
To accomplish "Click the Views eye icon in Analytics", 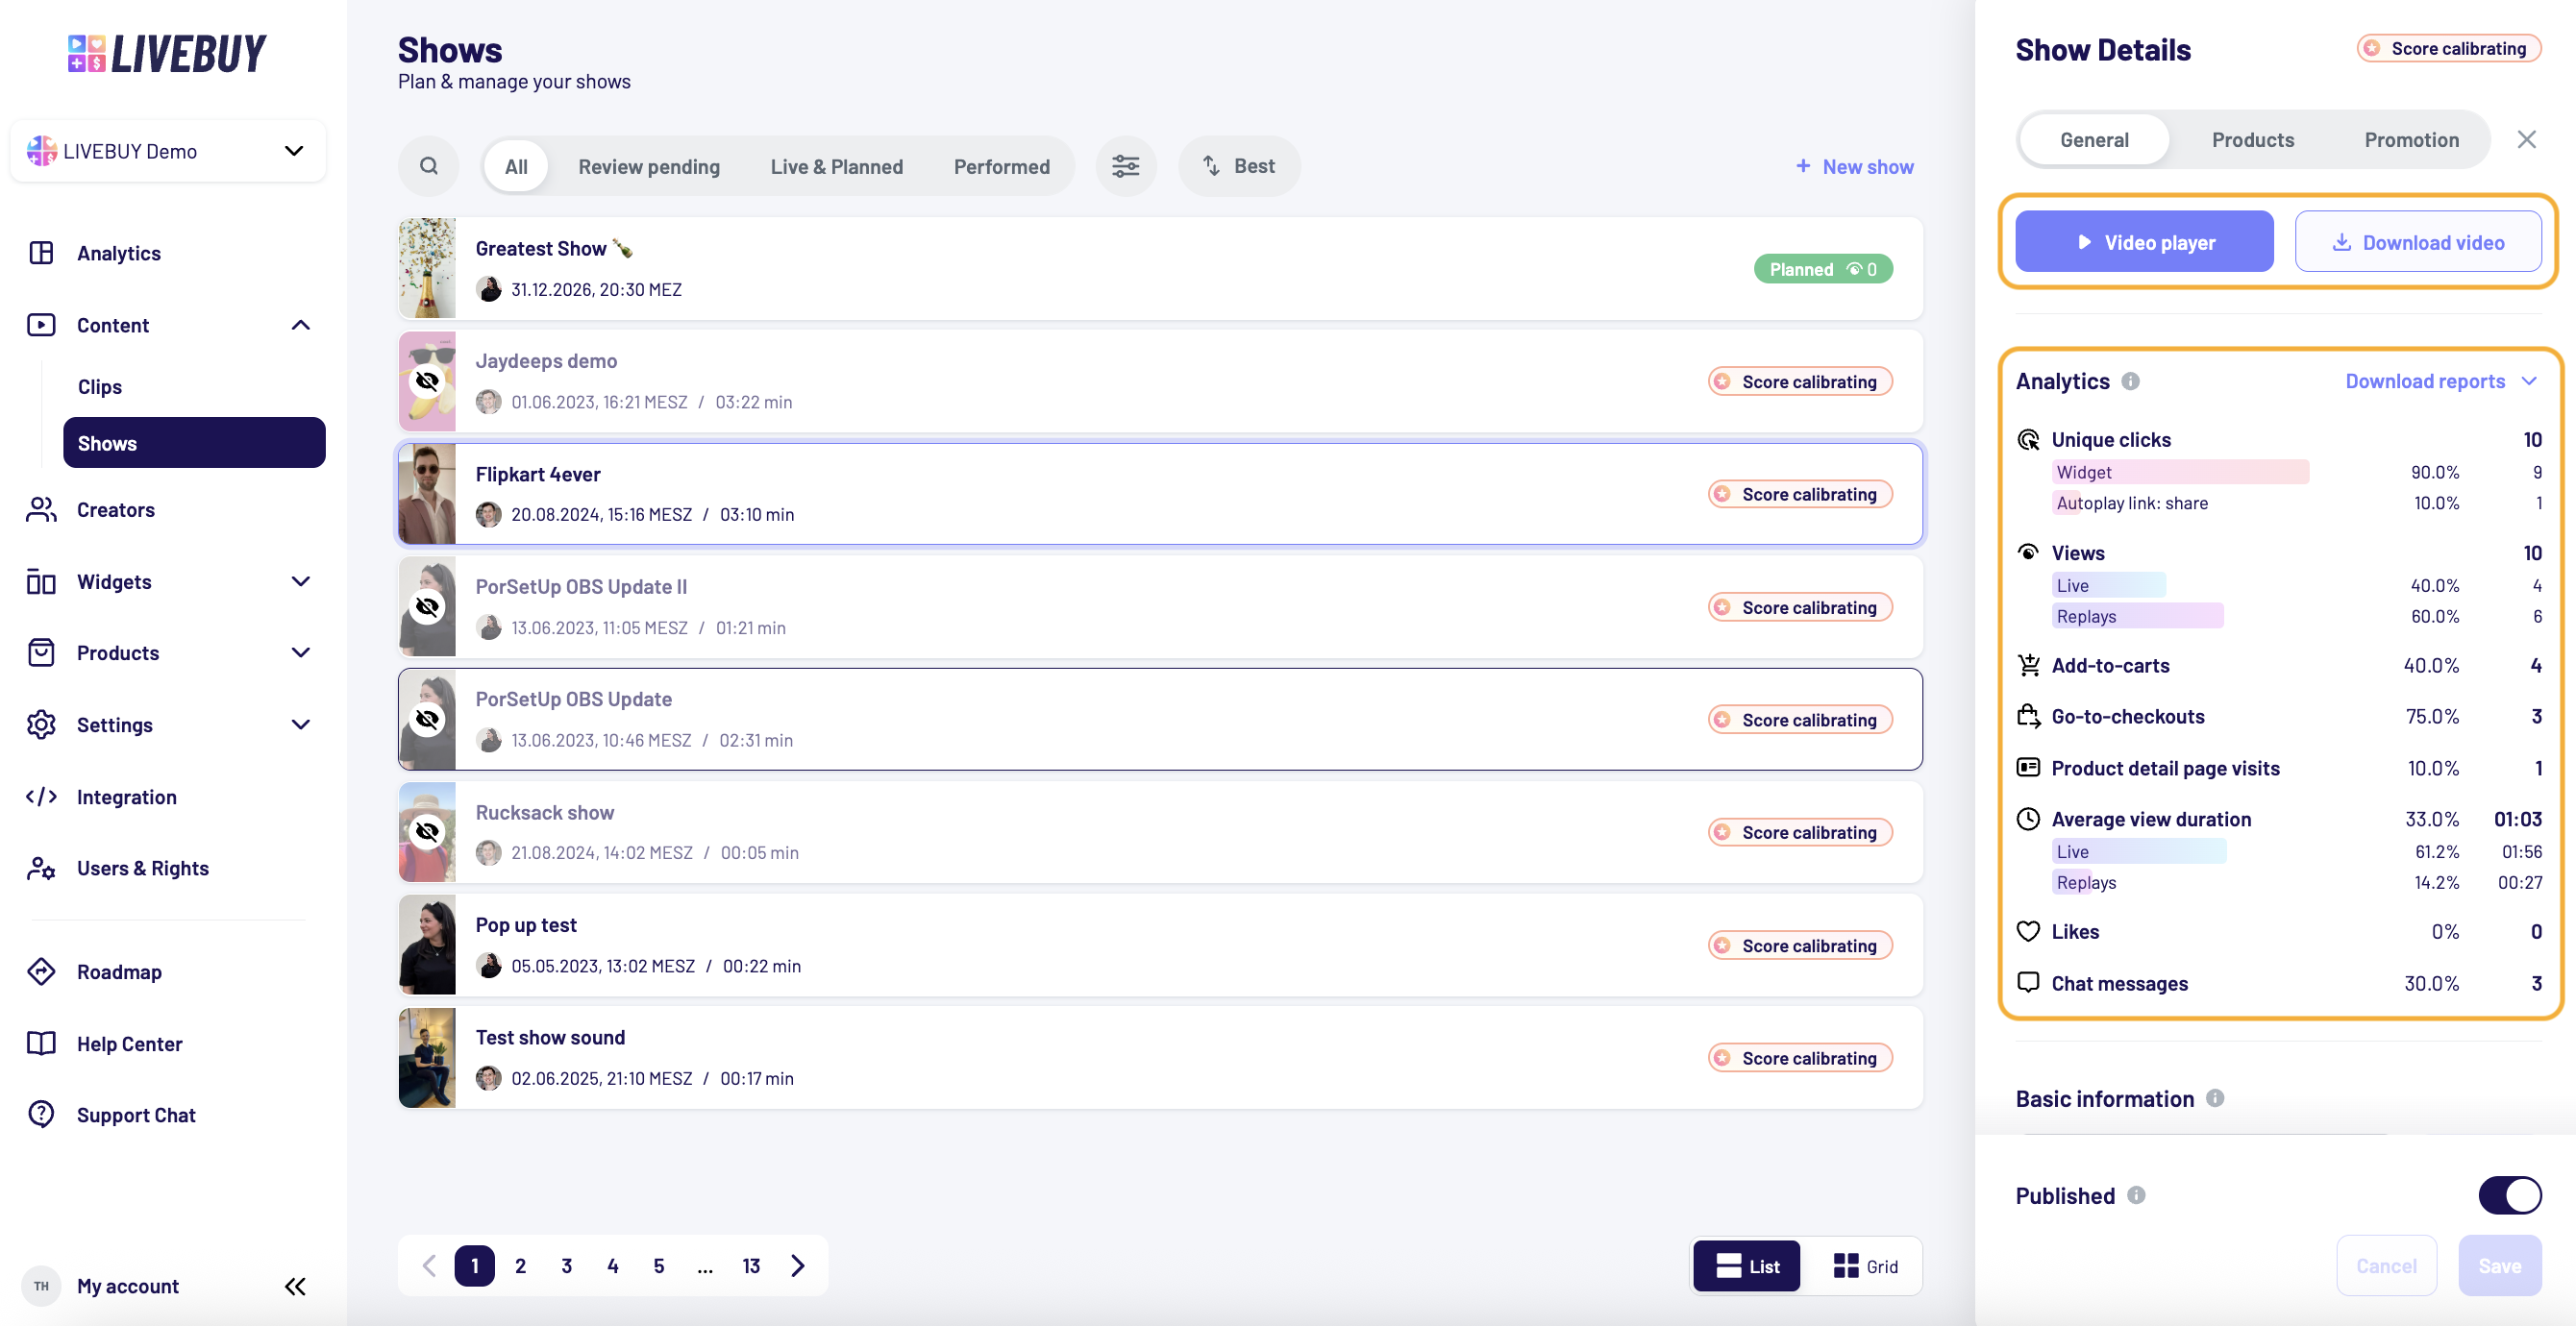I will pyautogui.click(x=2028, y=553).
